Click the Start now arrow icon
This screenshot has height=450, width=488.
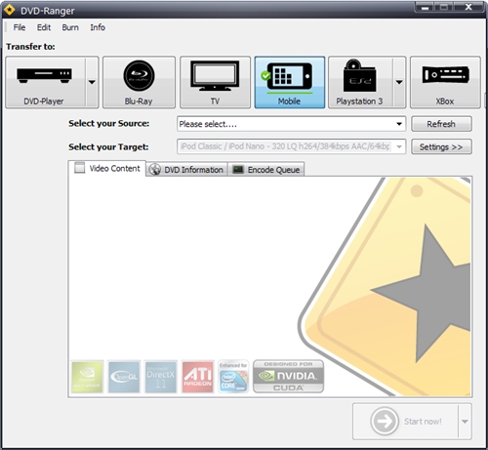point(385,422)
